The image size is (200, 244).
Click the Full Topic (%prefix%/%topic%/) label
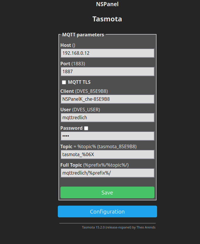click(x=95, y=165)
